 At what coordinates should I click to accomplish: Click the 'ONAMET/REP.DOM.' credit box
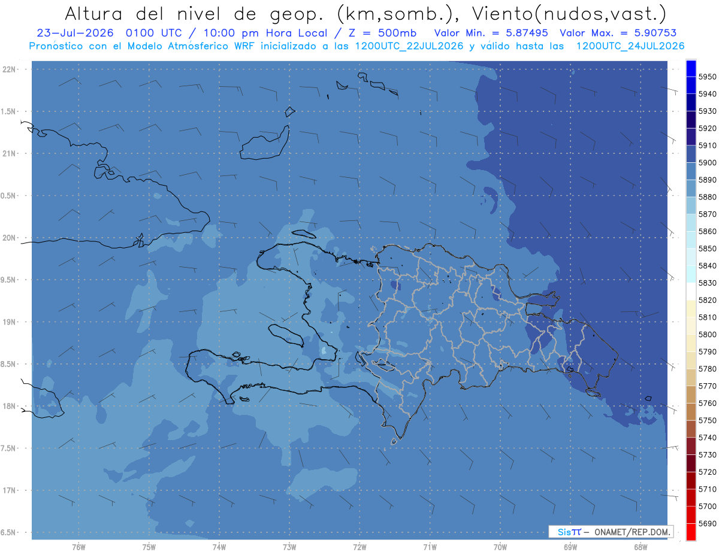[611, 532]
